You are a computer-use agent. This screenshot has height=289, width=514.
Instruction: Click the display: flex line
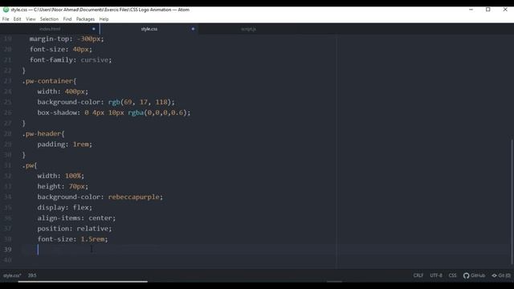(x=64, y=207)
